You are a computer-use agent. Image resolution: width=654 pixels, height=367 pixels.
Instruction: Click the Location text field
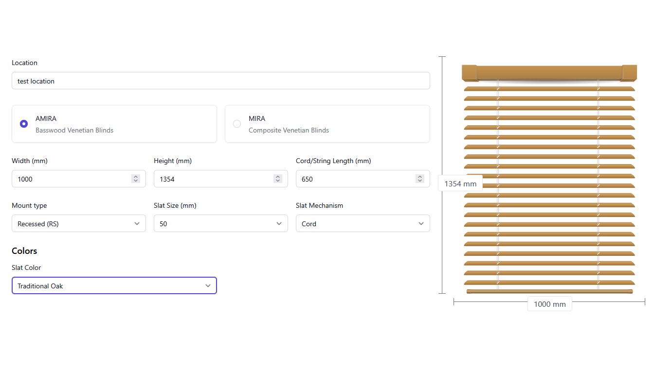221,81
